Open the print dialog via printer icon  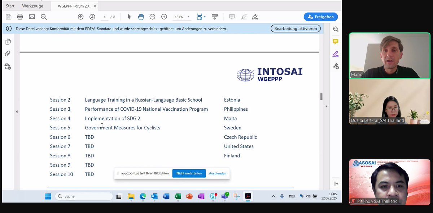pyautogui.click(x=20, y=17)
